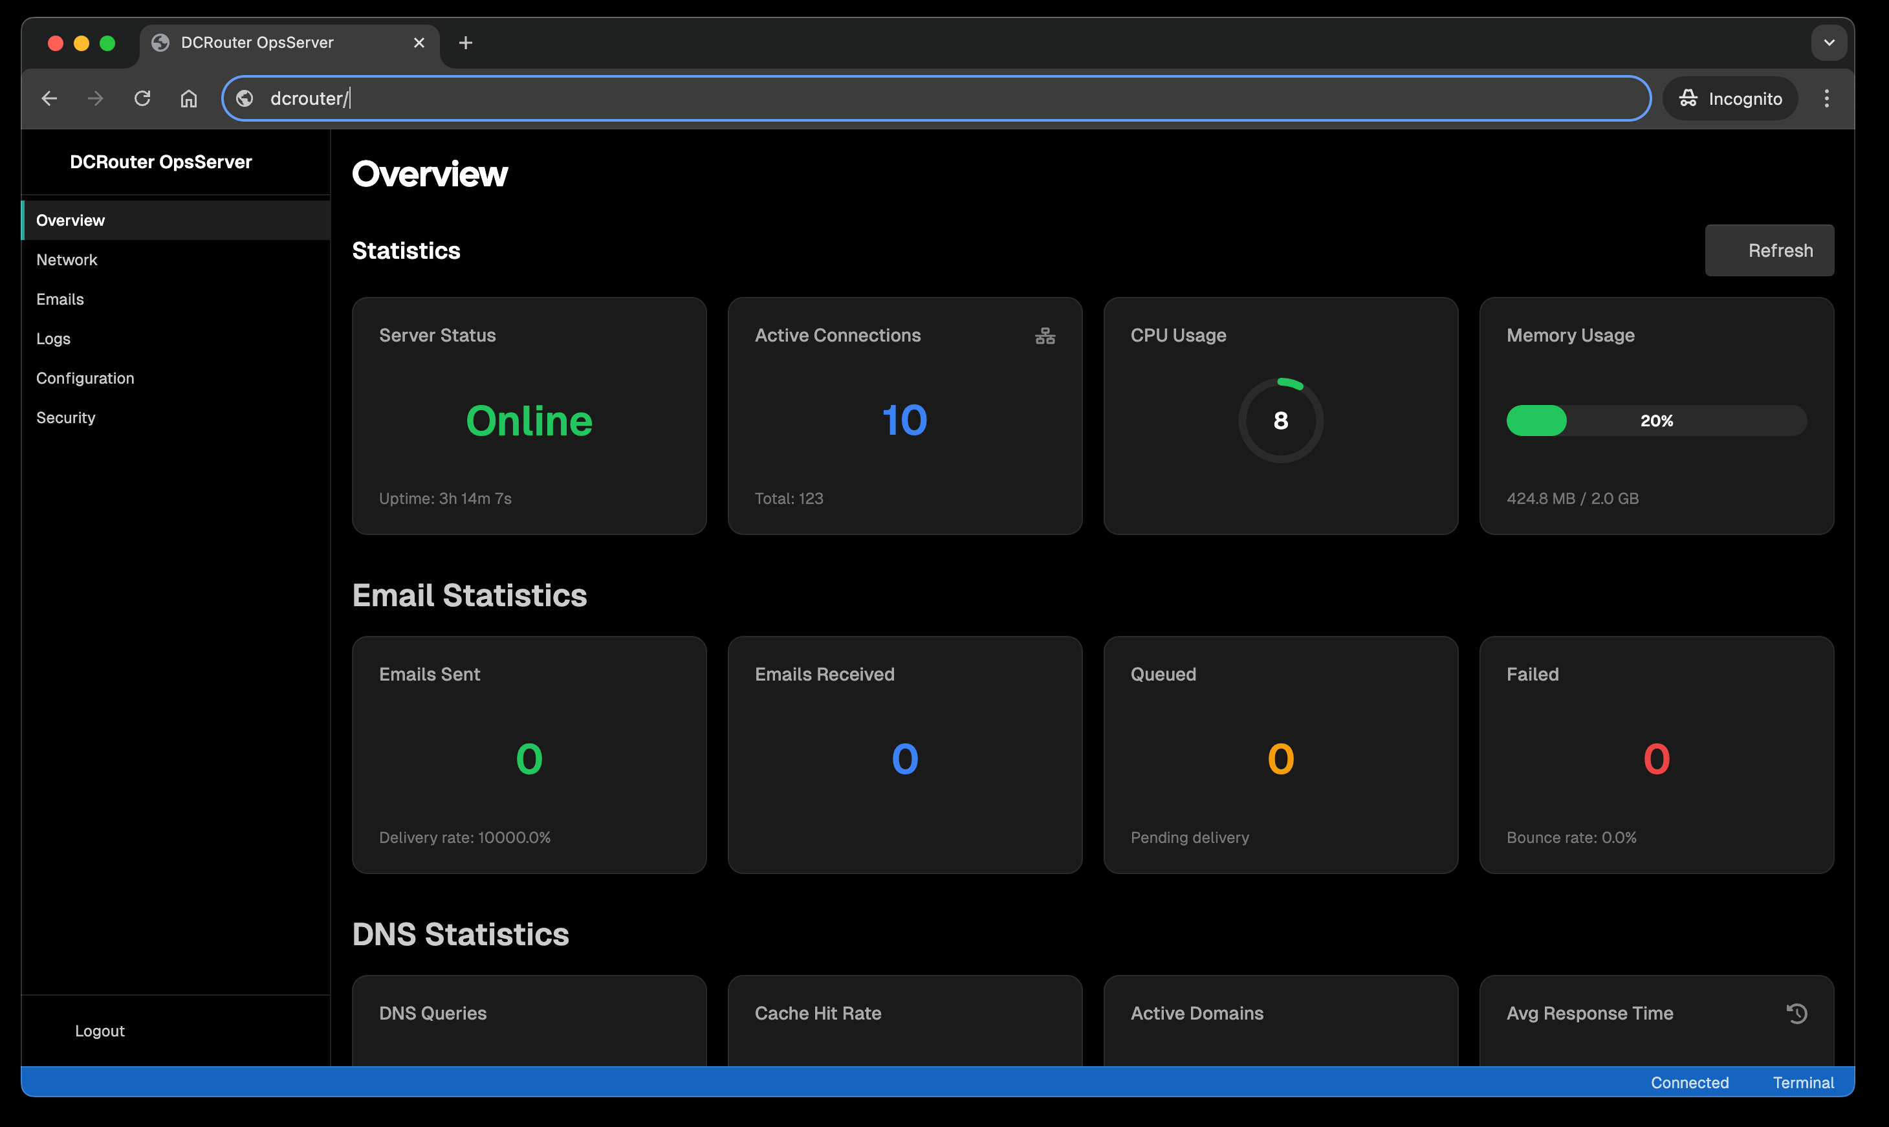1889x1127 pixels.
Task: Focus the dcrouter address bar field
Action: coord(911,99)
